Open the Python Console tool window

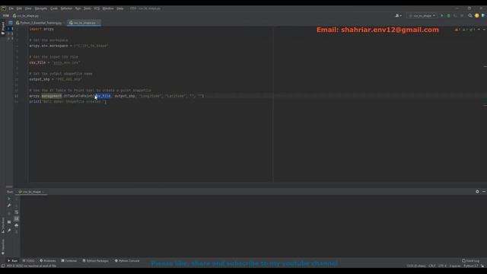point(127,260)
